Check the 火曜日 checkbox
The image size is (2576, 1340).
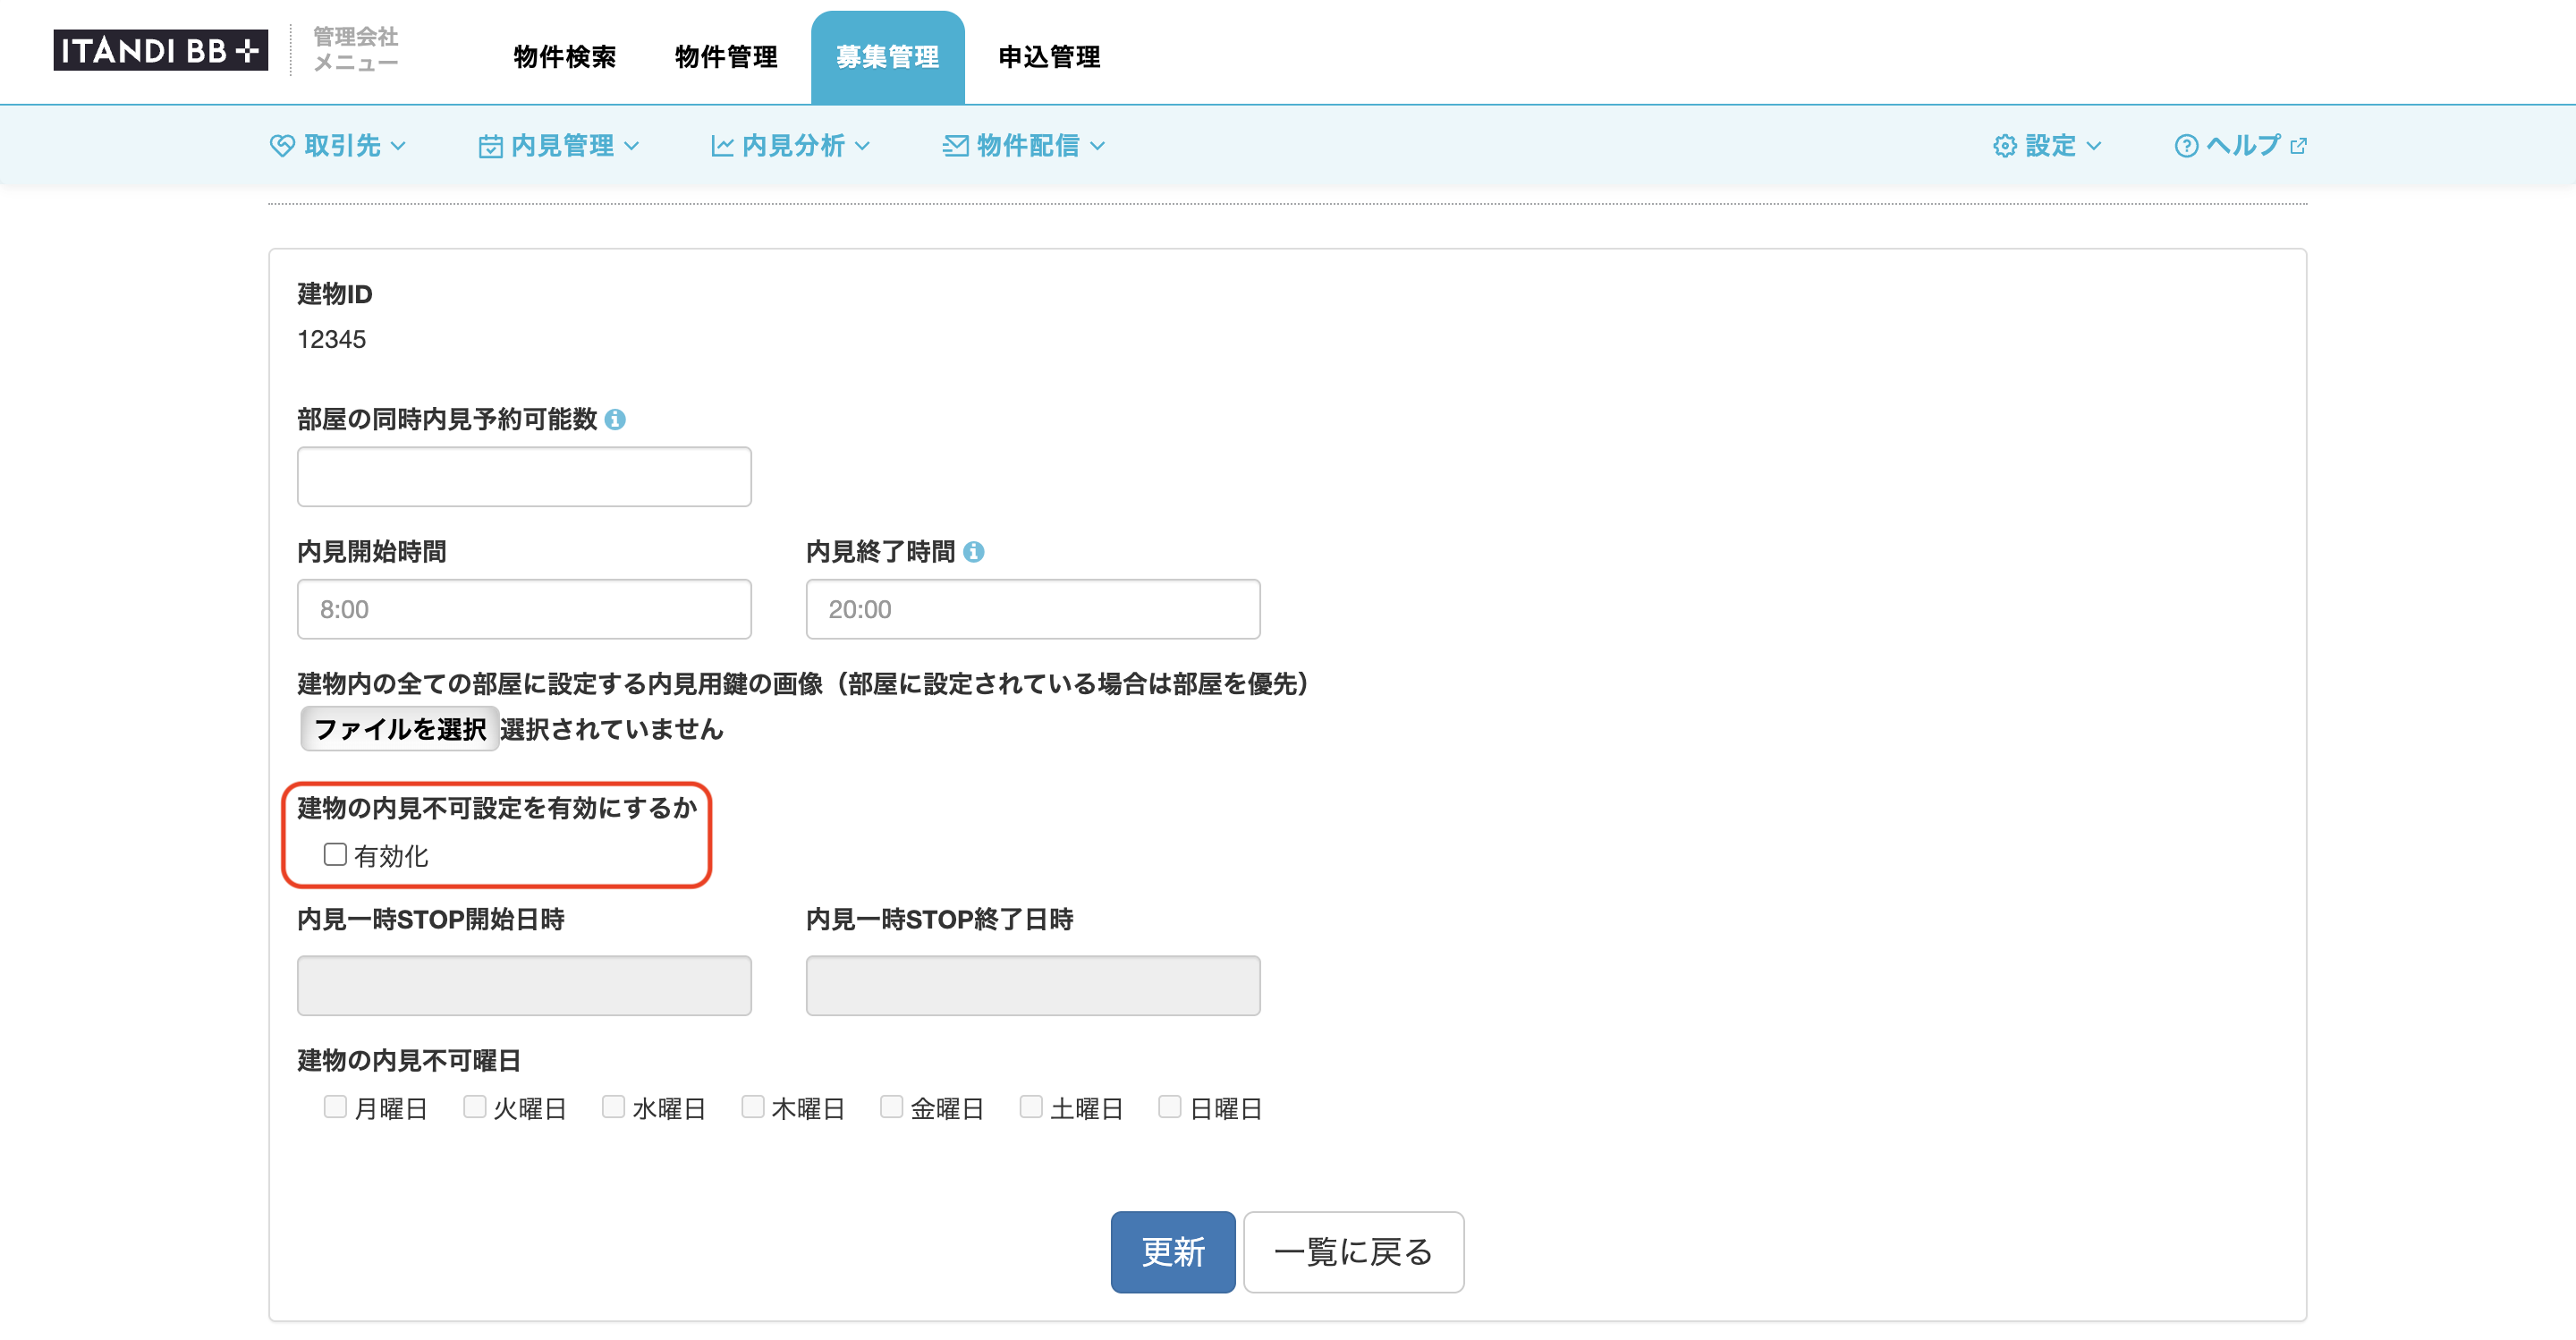474,1106
